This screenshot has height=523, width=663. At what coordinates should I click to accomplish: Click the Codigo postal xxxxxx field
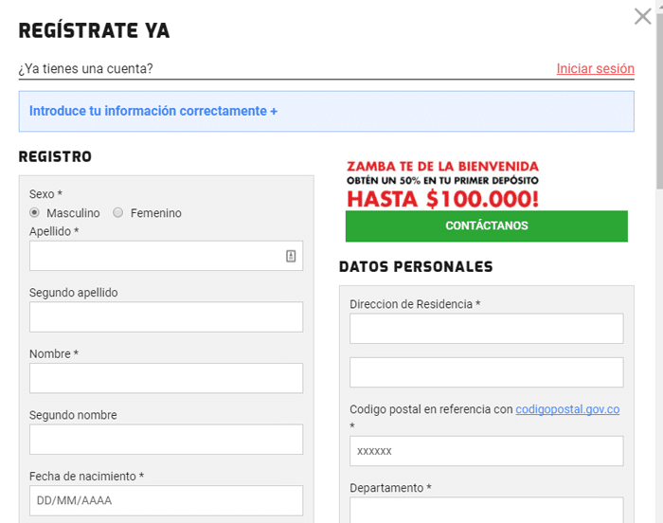click(486, 451)
